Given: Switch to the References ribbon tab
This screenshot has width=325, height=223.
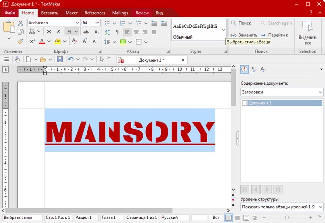Looking at the screenshot, I should coord(95,13).
